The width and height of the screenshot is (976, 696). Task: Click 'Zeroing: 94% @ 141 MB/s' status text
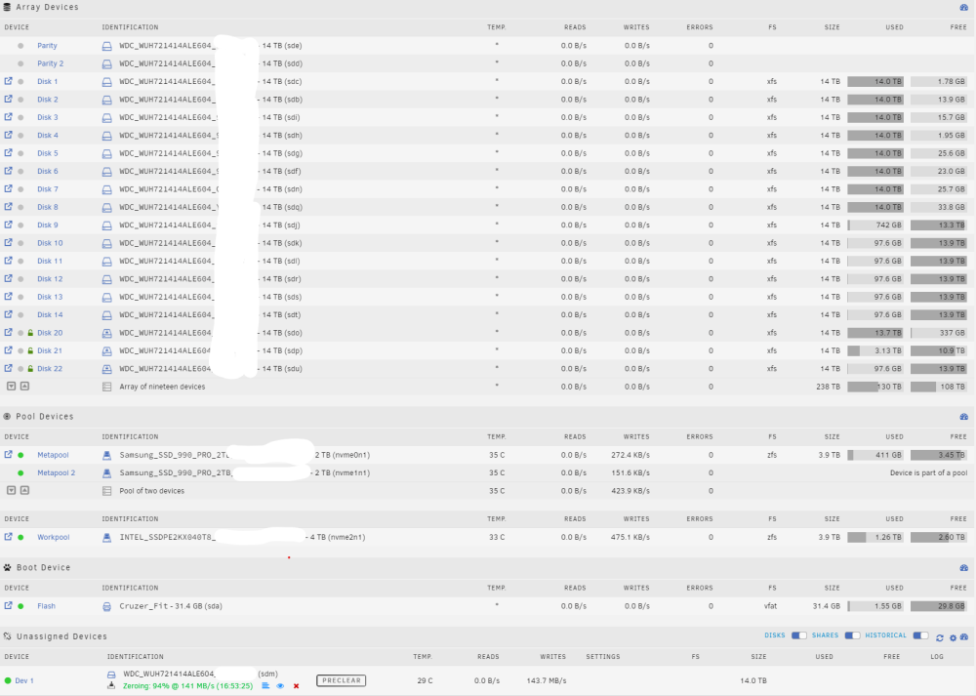coord(187,686)
